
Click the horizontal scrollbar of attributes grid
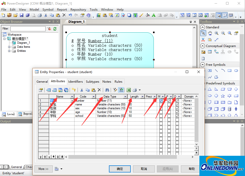[123, 157]
